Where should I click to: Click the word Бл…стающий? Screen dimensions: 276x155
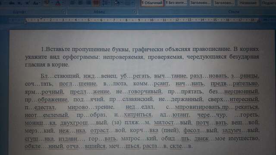60,76
